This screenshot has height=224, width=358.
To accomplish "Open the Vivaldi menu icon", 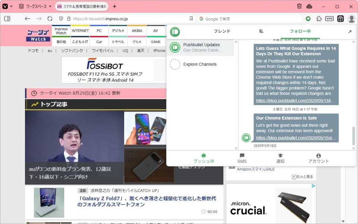I will pos(5,6).
